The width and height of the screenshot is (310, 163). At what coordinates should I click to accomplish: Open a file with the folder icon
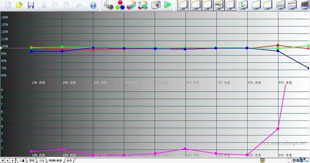coord(19,5)
